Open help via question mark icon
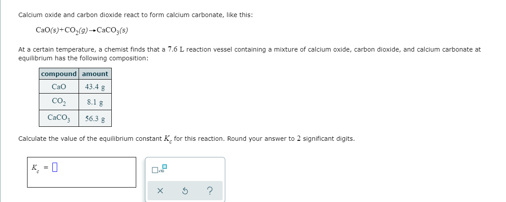The image size is (506, 202). pos(210,192)
